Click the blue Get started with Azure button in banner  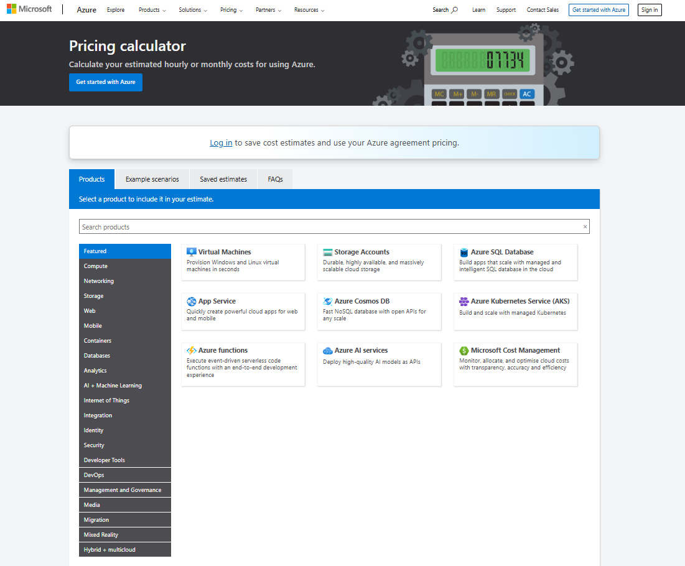coord(106,82)
